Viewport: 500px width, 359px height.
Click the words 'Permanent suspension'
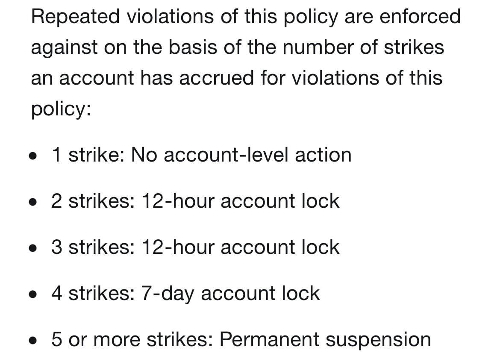click(325, 339)
